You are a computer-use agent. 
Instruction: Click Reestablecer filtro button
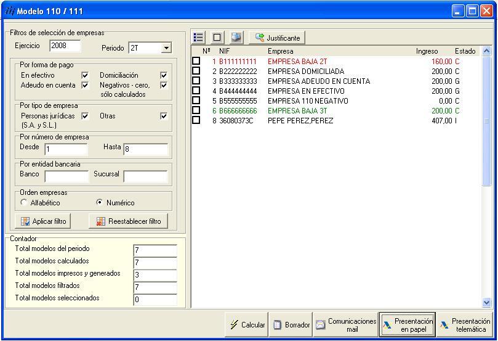coord(128,221)
